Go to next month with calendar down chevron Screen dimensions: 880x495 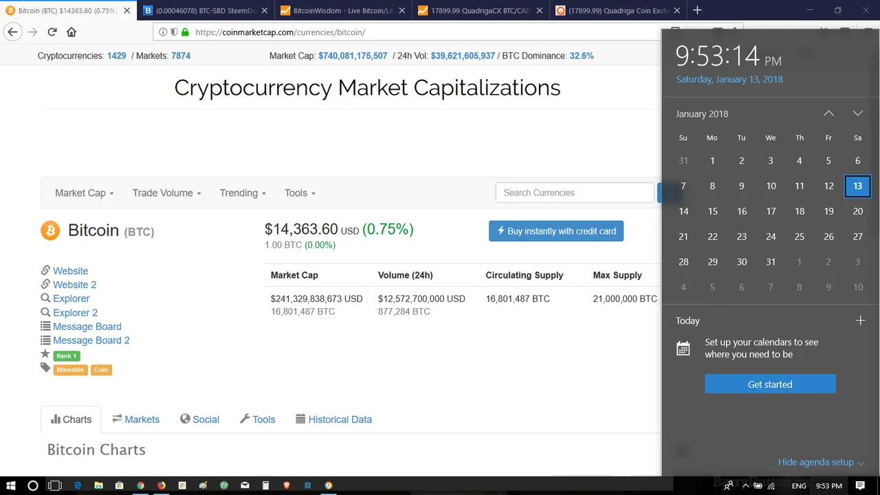point(857,113)
